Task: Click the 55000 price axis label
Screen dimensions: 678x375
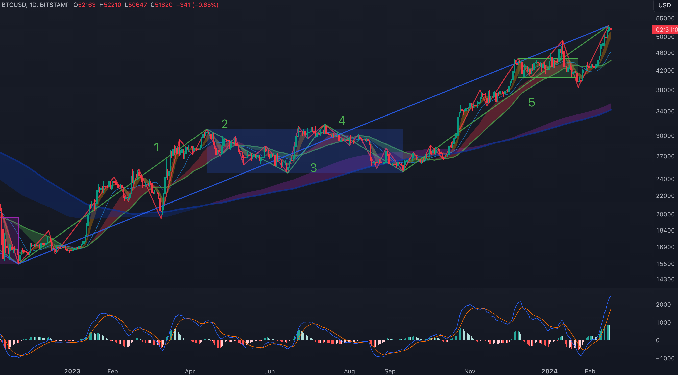Action: click(665, 18)
